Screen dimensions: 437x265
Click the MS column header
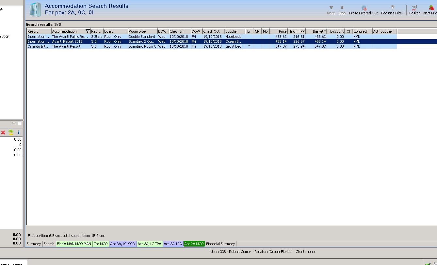click(x=266, y=31)
